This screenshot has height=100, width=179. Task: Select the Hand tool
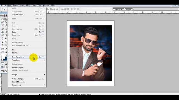pyautogui.click(x=3, y=52)
